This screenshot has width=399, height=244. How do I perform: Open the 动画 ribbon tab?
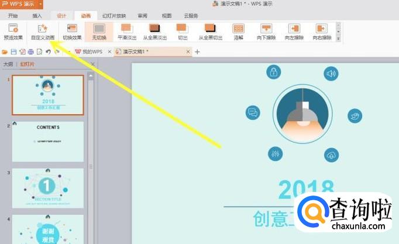point(86,16)
